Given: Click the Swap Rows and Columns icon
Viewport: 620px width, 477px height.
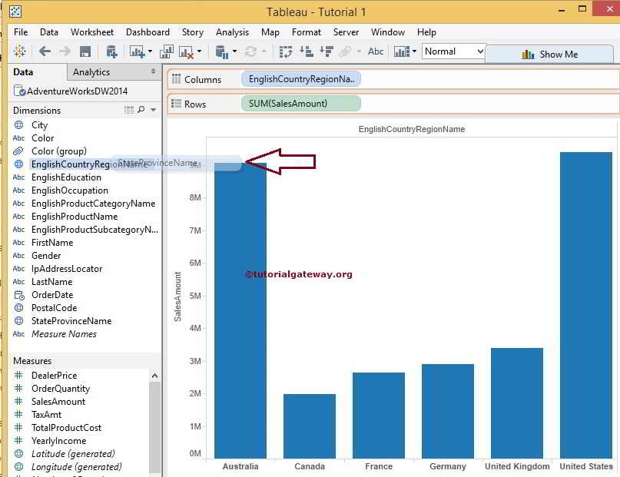Looking at the screenshot, I should (x=287, y=53).
